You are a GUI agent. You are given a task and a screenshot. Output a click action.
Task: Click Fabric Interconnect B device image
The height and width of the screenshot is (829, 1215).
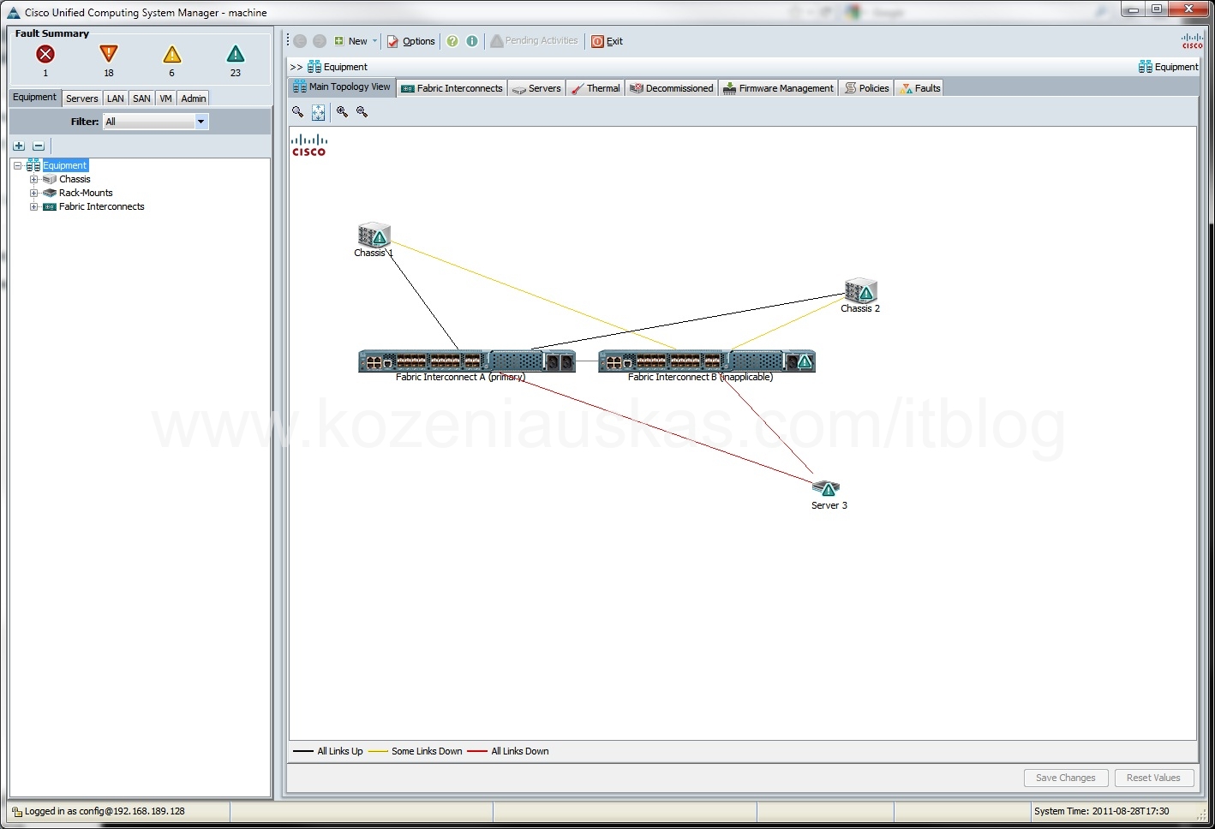[707, 361]
